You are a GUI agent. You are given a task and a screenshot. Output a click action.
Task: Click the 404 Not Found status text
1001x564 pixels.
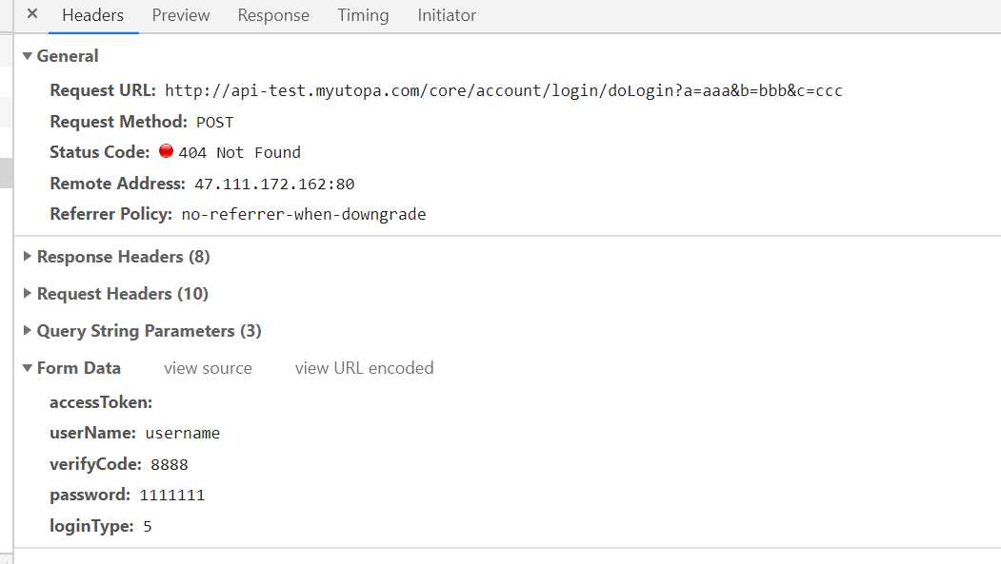coord(239,153)
